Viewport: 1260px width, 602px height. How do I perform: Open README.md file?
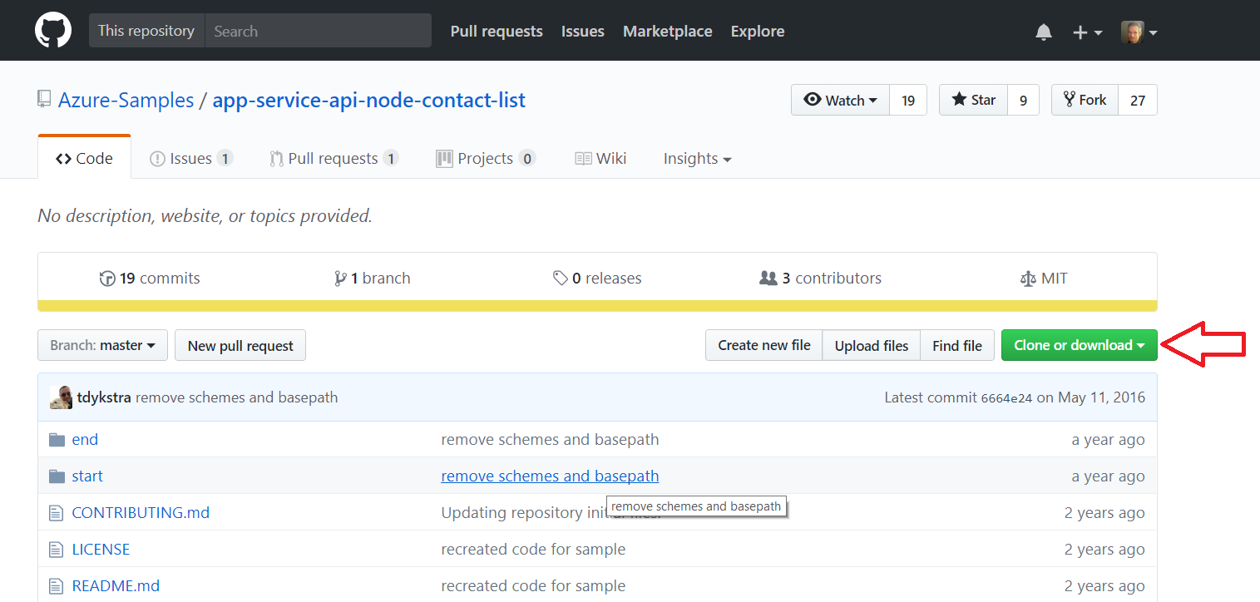point(116,585)
